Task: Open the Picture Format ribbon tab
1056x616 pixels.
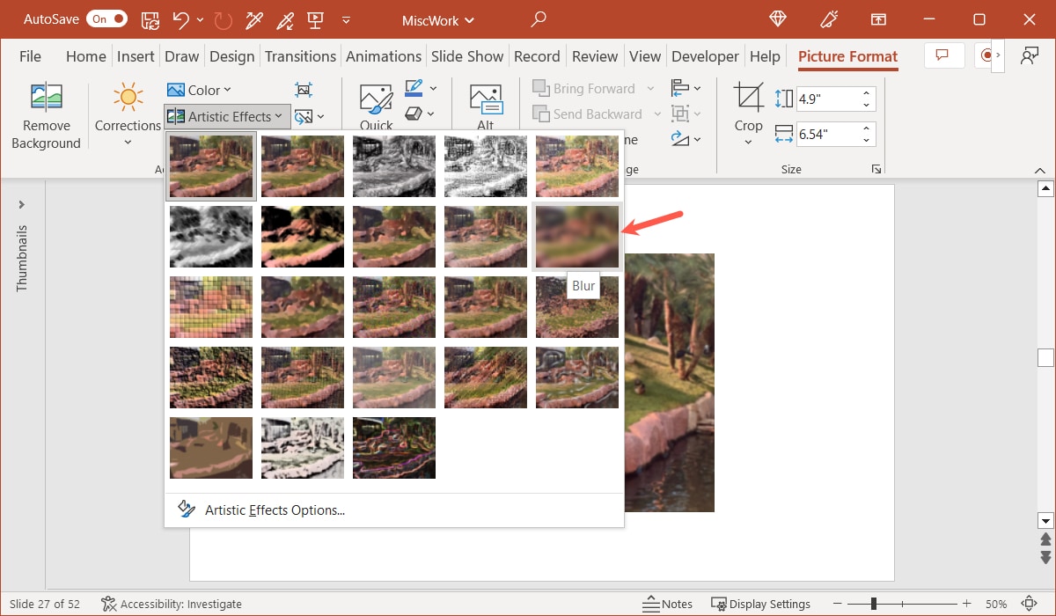Action: (847, 55)
